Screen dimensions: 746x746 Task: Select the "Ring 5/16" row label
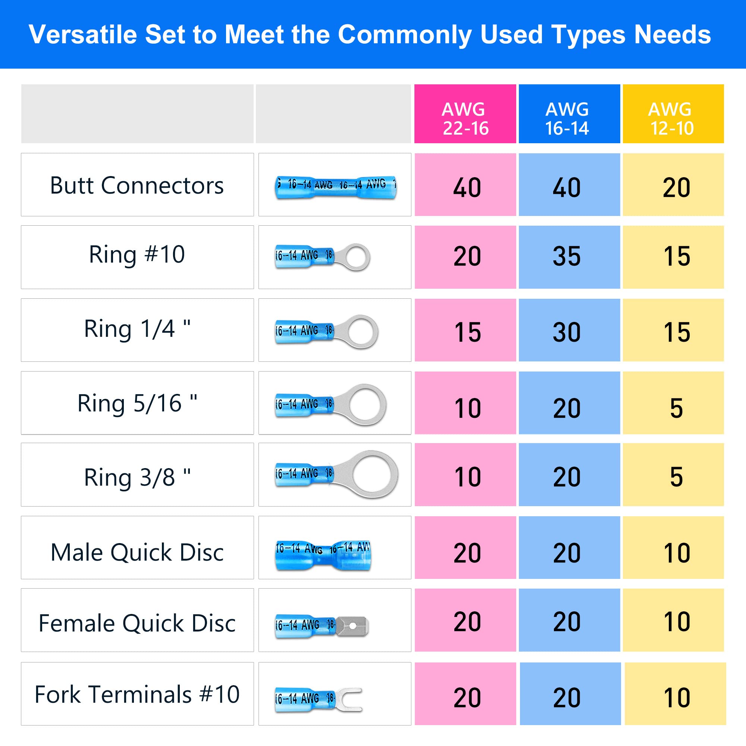pos(137,403)
